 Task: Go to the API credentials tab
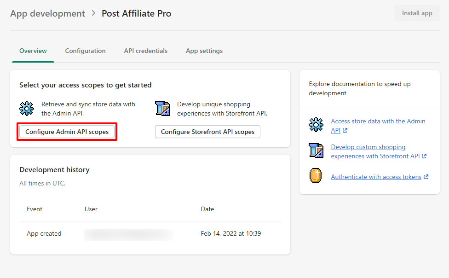(145, 51)
